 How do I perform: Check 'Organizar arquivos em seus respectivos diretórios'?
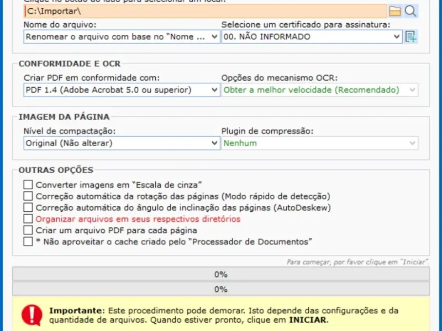point(28,218)
